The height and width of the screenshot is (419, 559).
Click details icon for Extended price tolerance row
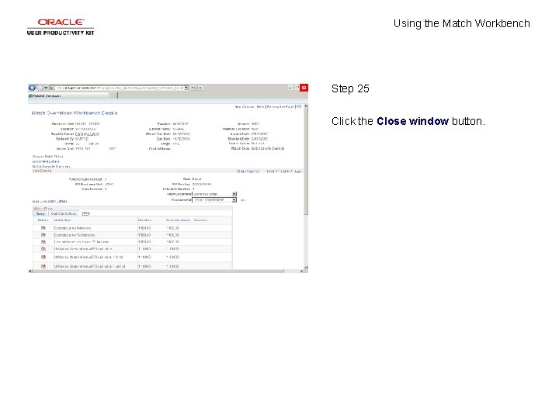43,227
